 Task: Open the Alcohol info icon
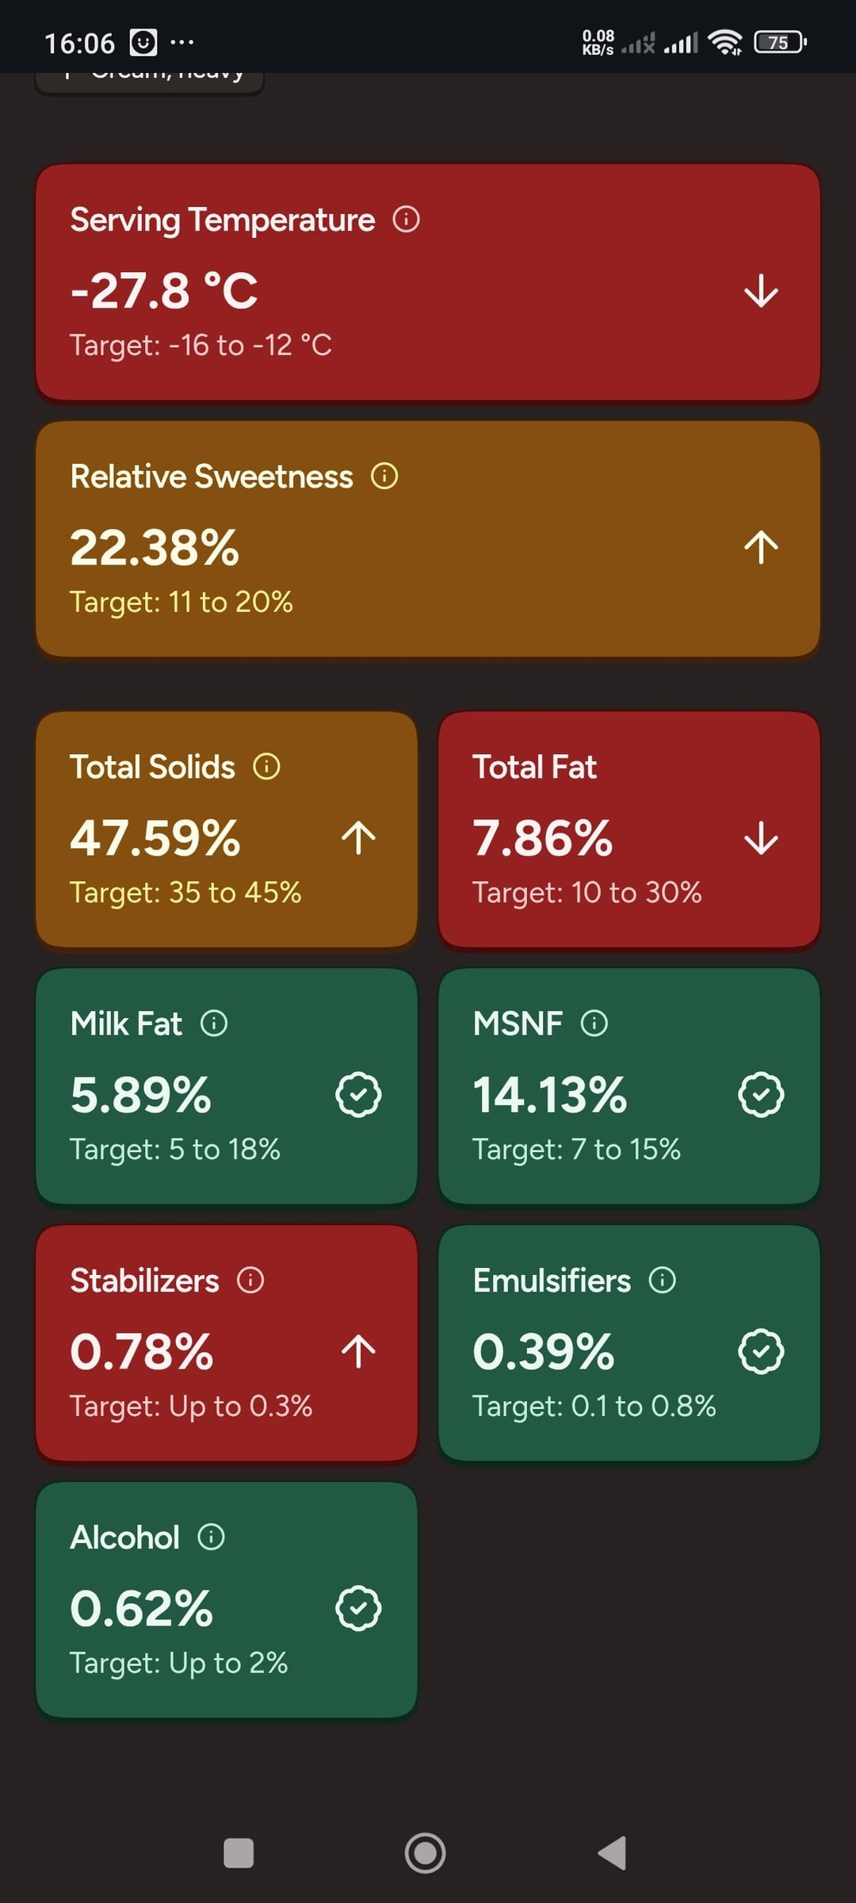[x=211, y=1537]
